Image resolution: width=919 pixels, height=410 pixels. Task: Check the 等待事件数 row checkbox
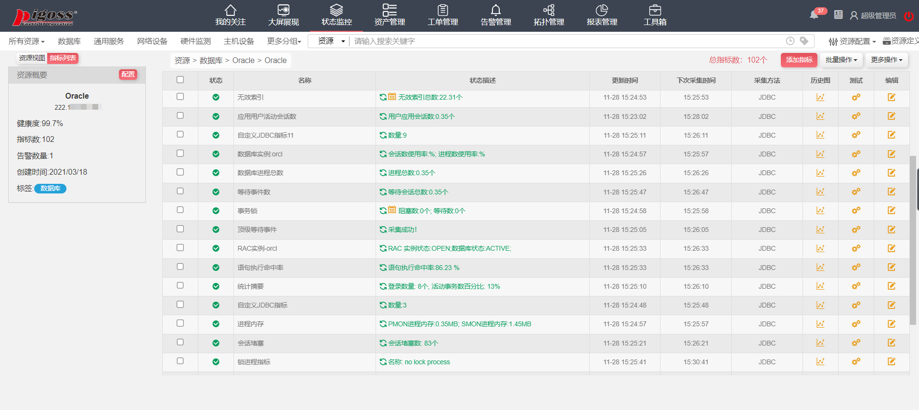coord(180,191)
